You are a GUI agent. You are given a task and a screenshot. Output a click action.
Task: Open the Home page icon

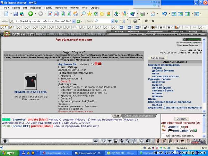tap(75, 14)
